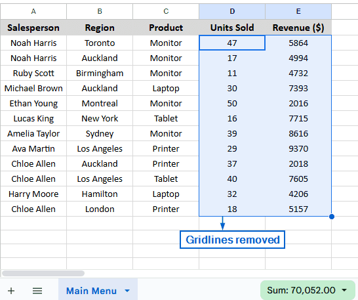
Task: Click the Gridlines removed callout box
Action: point(232,240)
